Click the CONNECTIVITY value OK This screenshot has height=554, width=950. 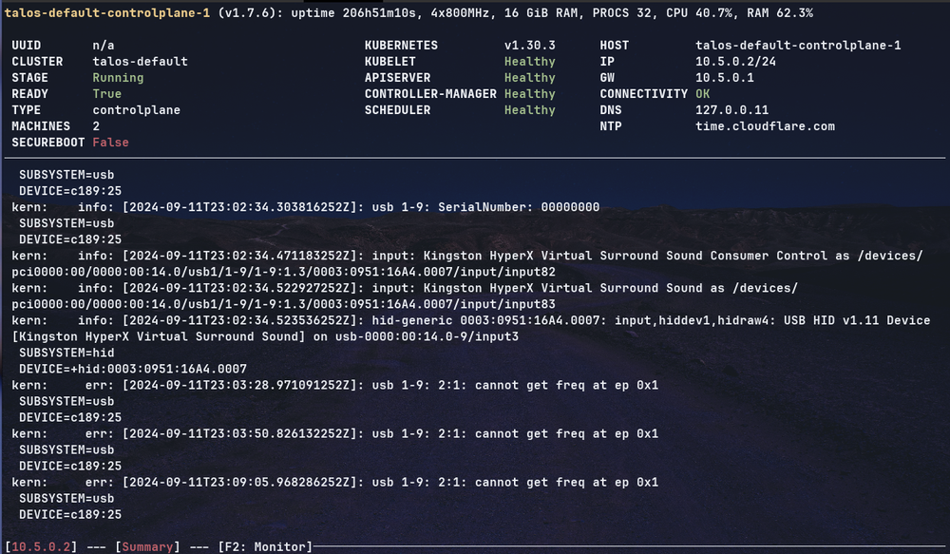(703, 94)
